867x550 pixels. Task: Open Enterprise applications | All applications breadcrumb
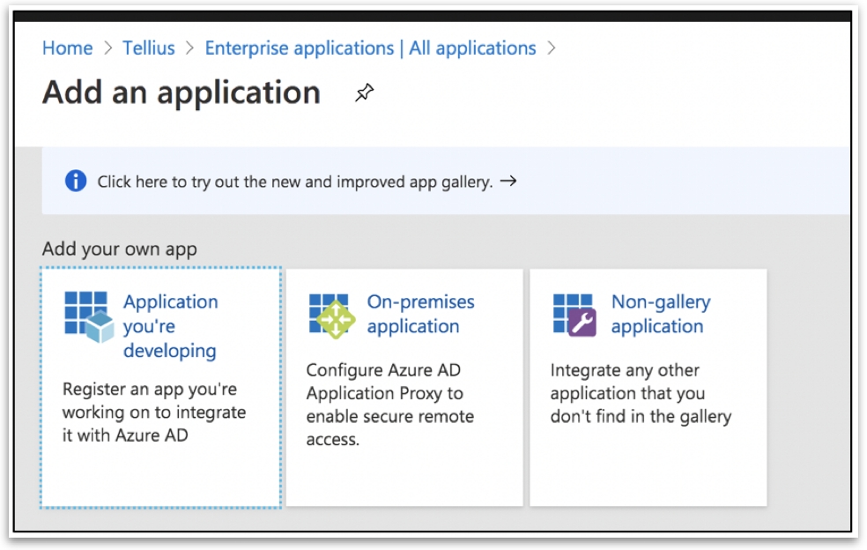pyautogui.click(x=370, y=48)
